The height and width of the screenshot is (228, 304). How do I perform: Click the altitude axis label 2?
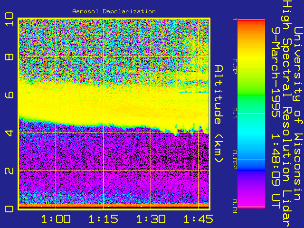tap(9, 171)
